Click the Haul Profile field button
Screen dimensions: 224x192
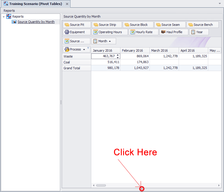click(174, 32)
